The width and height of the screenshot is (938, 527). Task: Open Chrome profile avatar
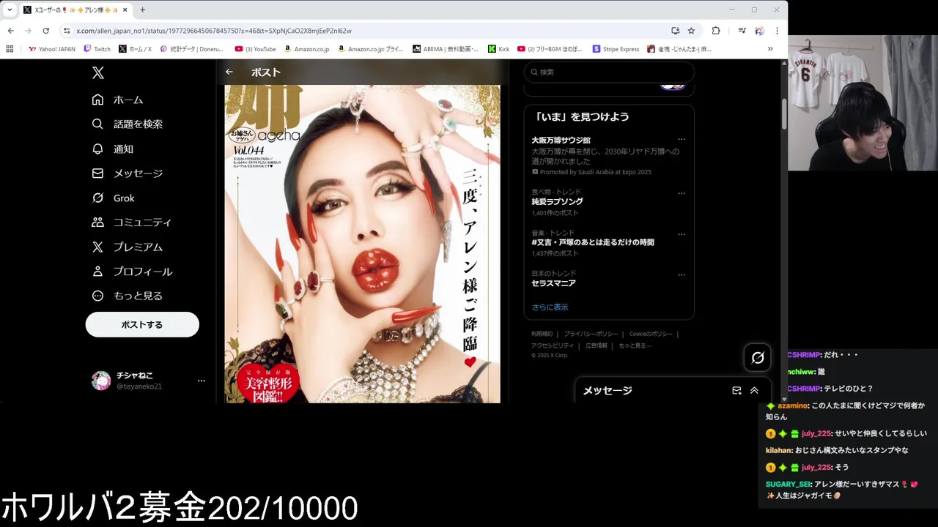tap(760, 31)
